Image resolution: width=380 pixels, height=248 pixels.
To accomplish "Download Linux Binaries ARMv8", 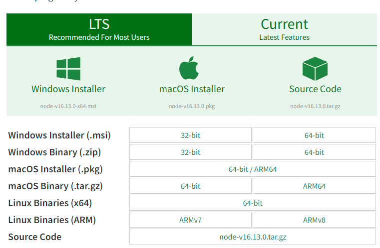I will pos(314,220).
